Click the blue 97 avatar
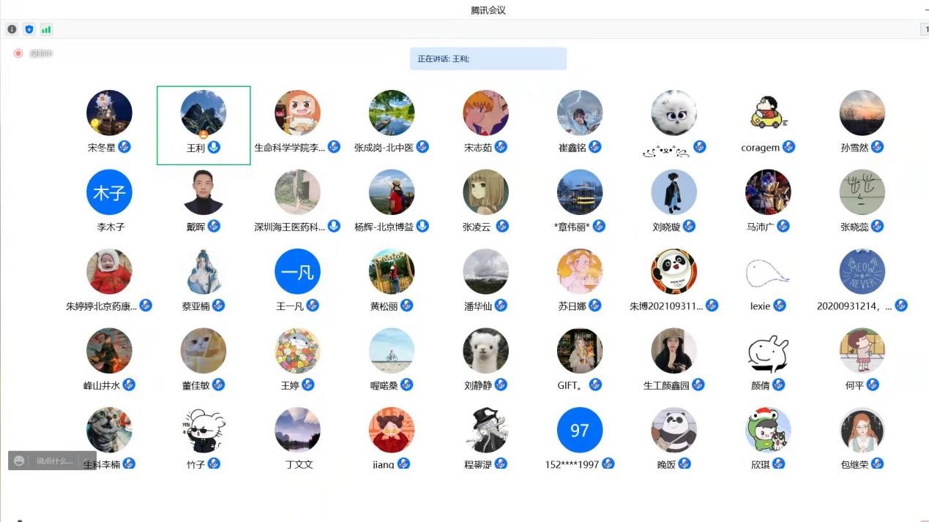Image resolution: width=929 pixels, height=522 pixels. (x=580, y=430)
